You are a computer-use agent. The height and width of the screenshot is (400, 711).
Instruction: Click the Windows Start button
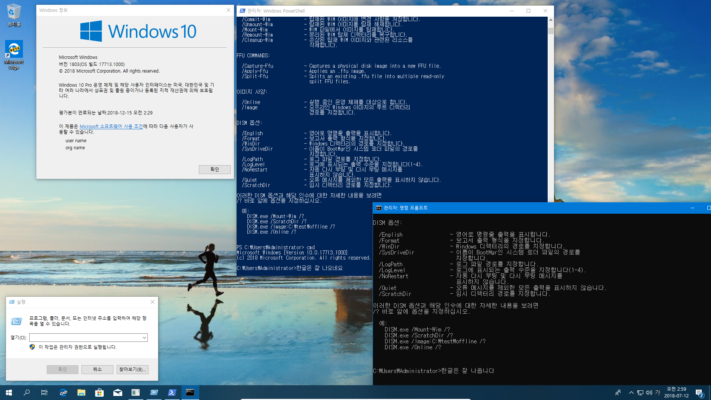pos(9,393)
